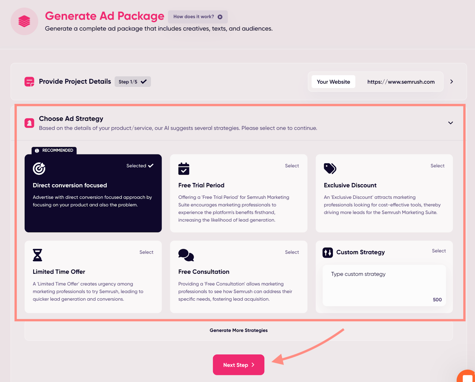Select the Exclusive Discount strategy
The image size is (475, 382).
coord(437,166)
